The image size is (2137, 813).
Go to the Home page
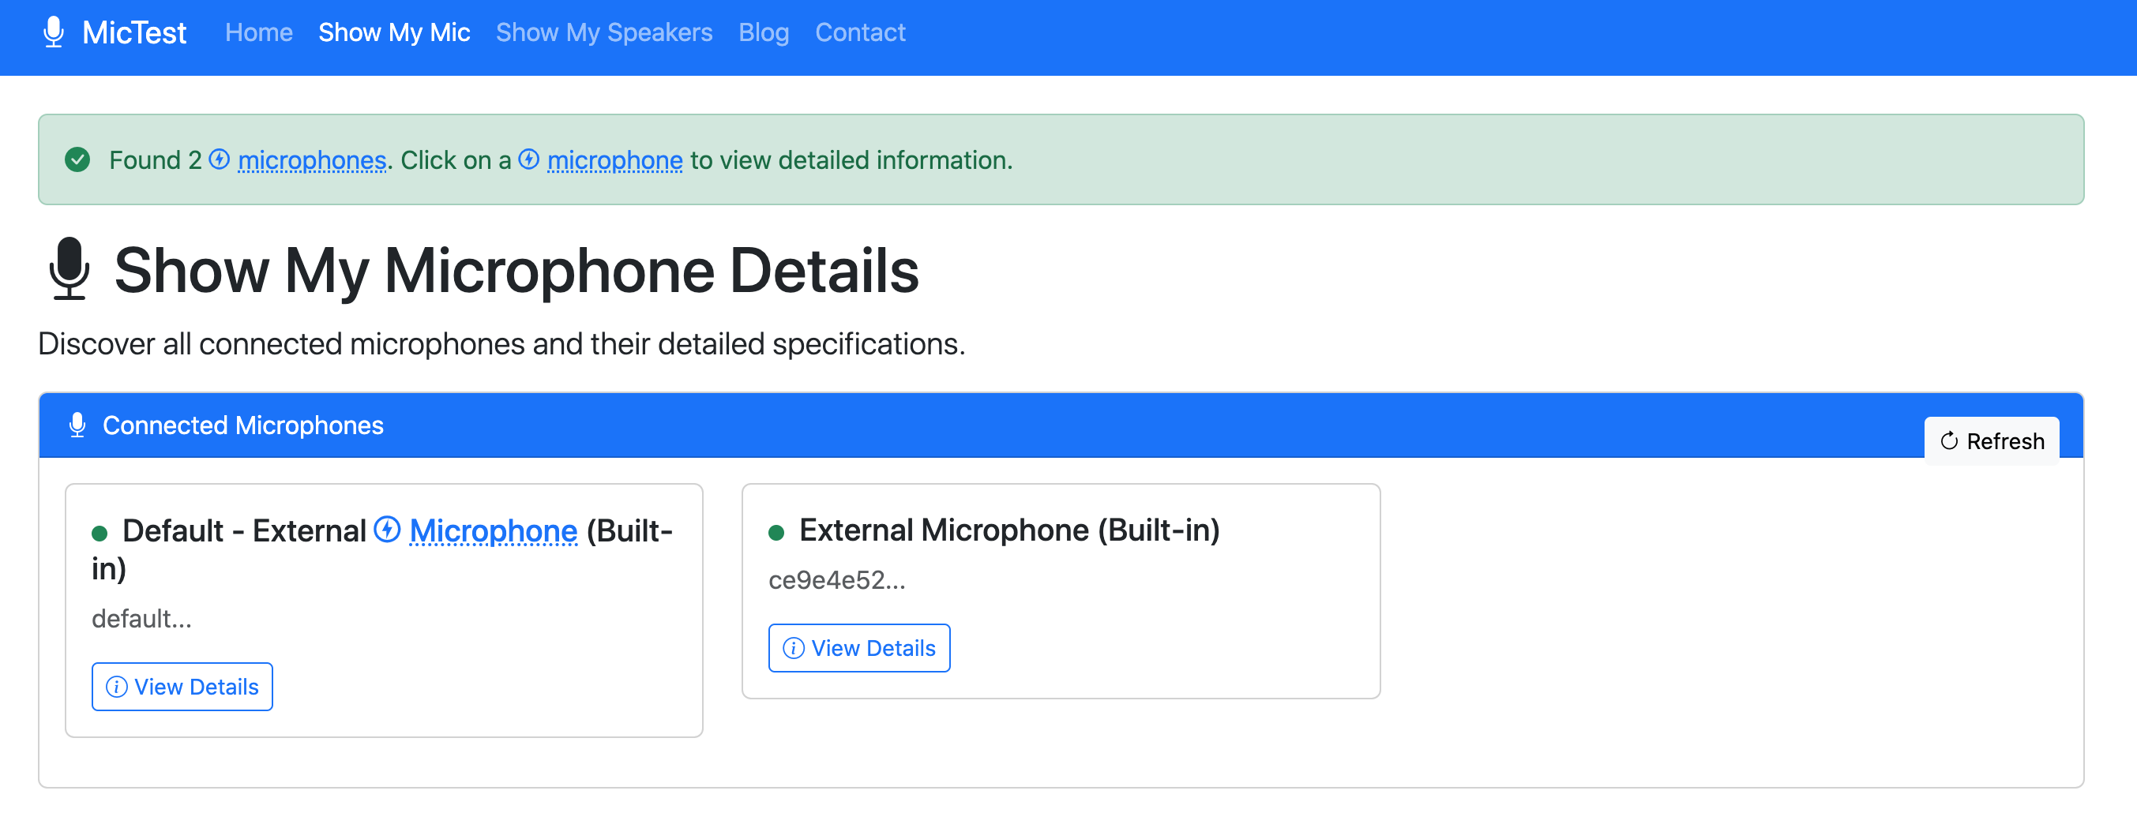(259, 32)
